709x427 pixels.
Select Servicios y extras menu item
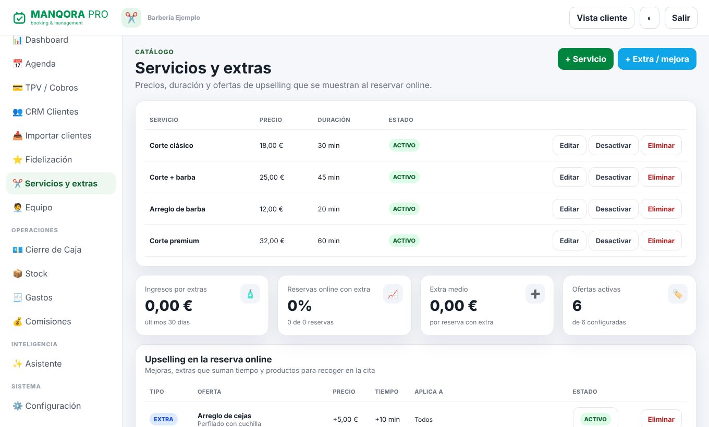pyautogui.click(x=61, y=183)
